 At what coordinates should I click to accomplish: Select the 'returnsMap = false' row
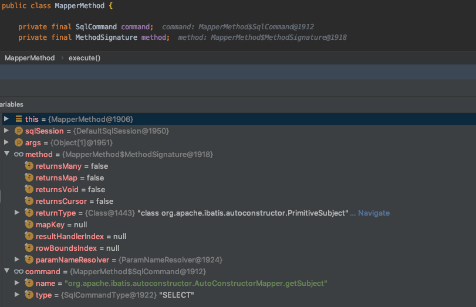click(239, 178)
